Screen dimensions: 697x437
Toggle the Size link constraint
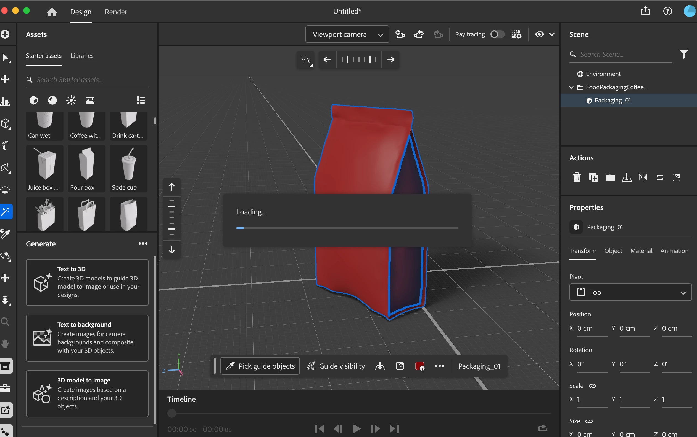(589, 421)
